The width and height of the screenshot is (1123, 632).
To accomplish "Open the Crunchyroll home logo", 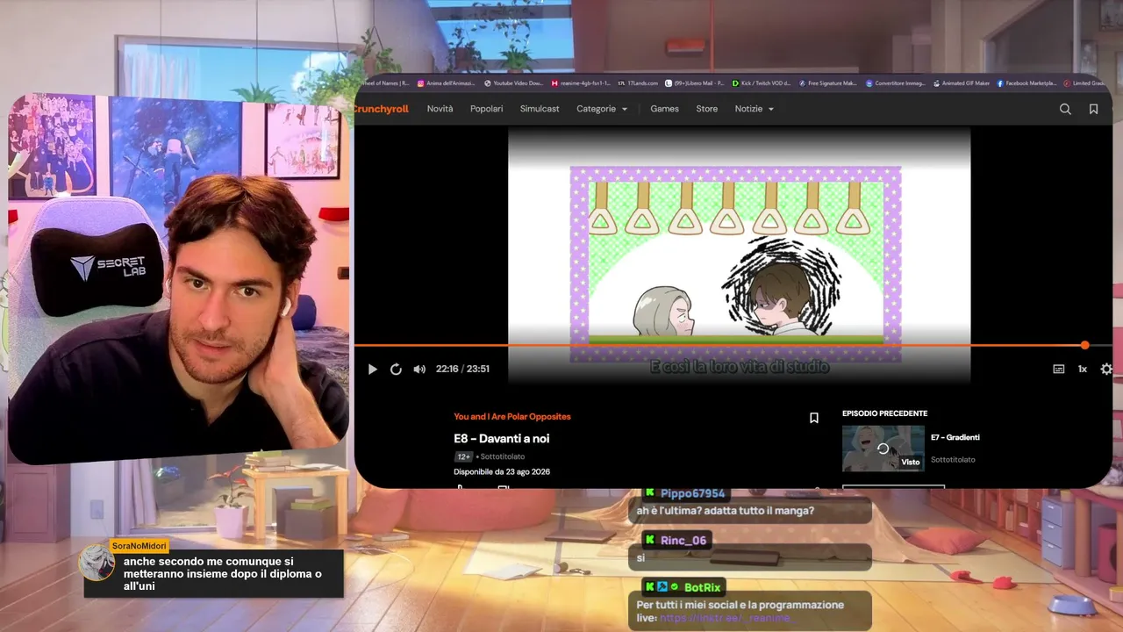I will tap(382, 109).
